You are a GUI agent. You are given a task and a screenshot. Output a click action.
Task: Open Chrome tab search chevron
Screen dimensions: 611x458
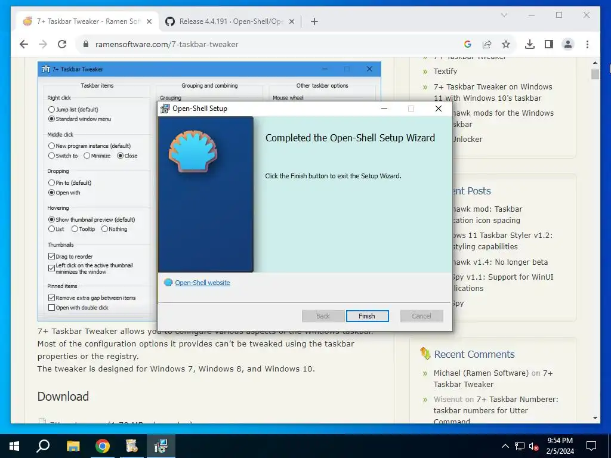504,15
